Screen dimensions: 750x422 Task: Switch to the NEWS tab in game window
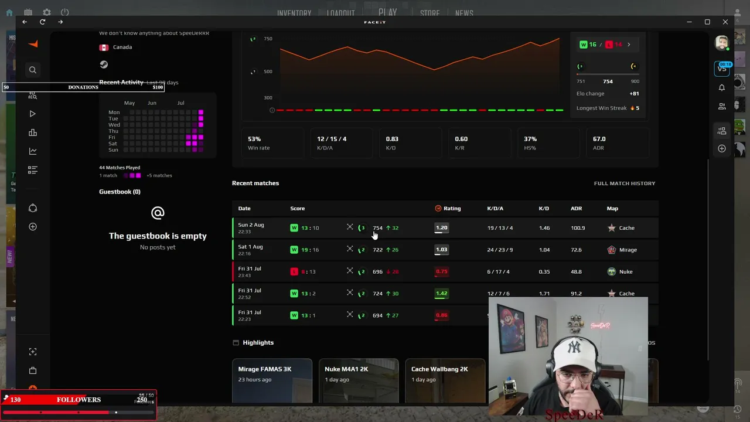pos(464,13)
